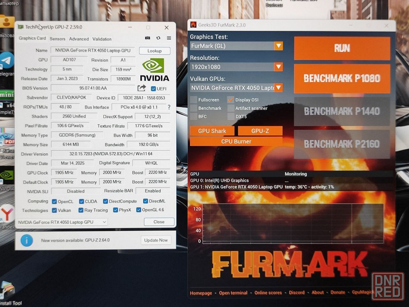The width and height of the screenshot is (409, 307).
Task: Click Bus Interface question mark icon
Action: tap(169, 107)
